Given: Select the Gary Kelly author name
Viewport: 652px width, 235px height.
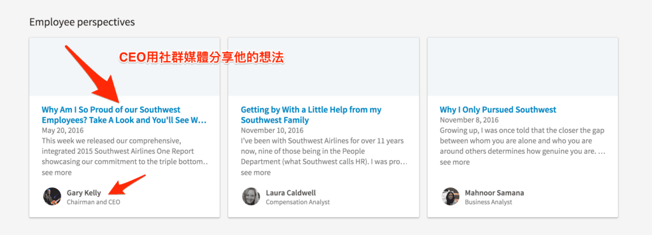Looking at the screenshot, I should [x=83, y=192].
